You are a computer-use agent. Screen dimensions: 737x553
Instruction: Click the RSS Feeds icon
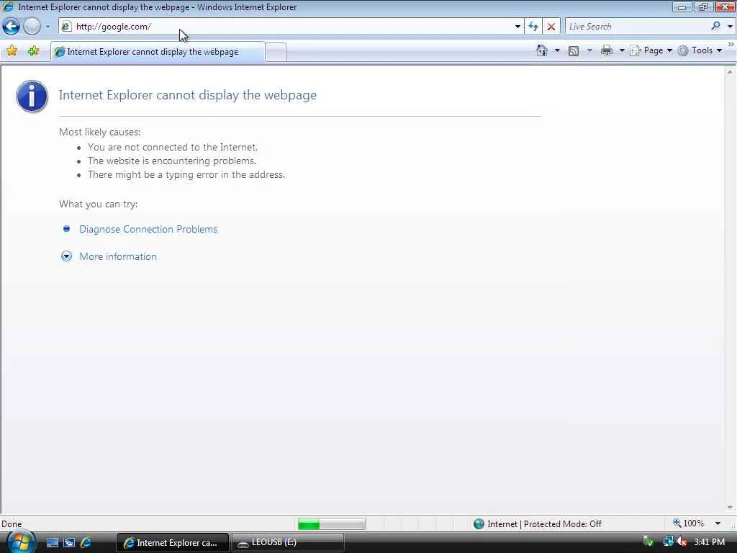click(x=574, y=51)
